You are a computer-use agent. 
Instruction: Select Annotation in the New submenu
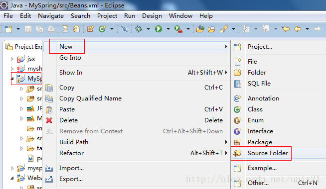pos(279,98)
